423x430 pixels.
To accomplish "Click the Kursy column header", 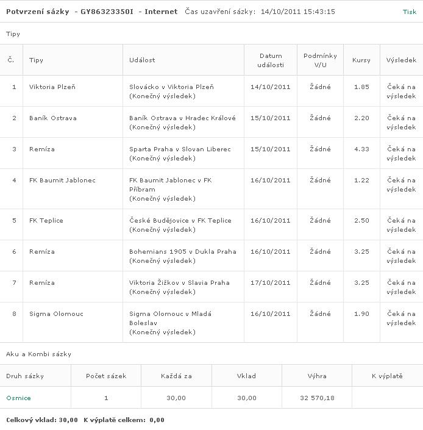I will pyautogui.click(x=361, y=60).
